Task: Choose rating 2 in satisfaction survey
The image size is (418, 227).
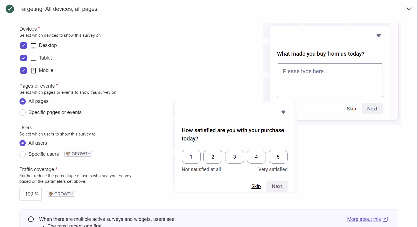Action: (x=213, y=157)
